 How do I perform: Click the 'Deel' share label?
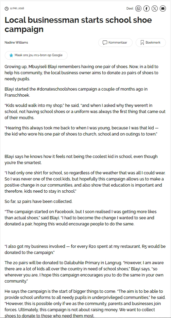coord(130,9)
